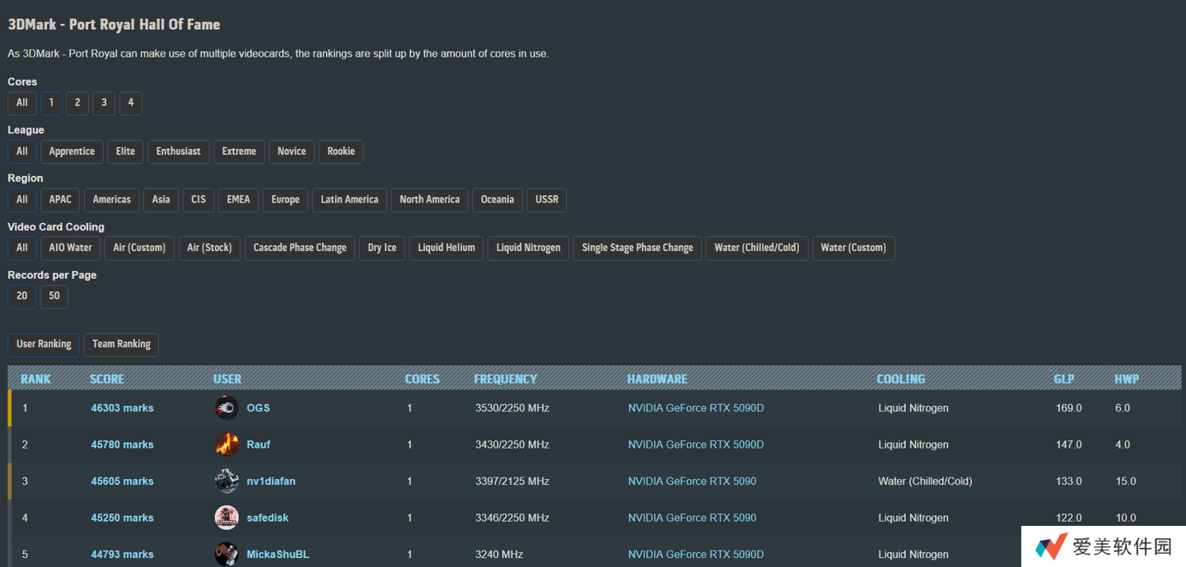1186x567 pixels.
Task: Filter region by EMEA
Action: pos(239,200)
